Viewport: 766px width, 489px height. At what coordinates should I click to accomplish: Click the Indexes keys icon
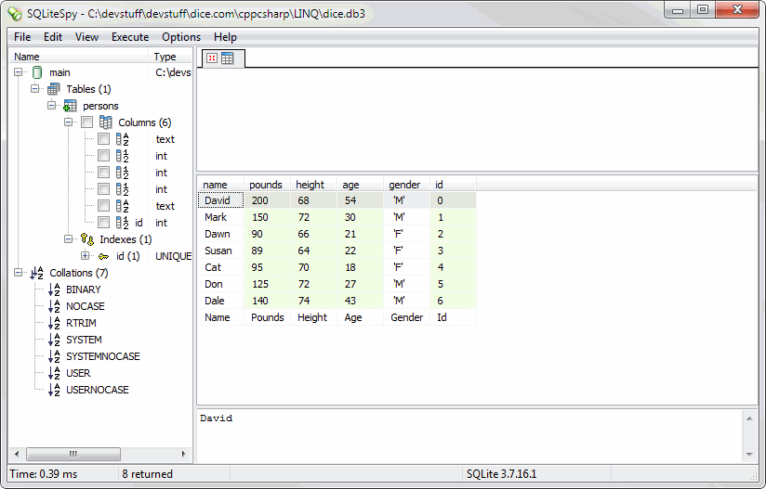[x=87, y=239]
